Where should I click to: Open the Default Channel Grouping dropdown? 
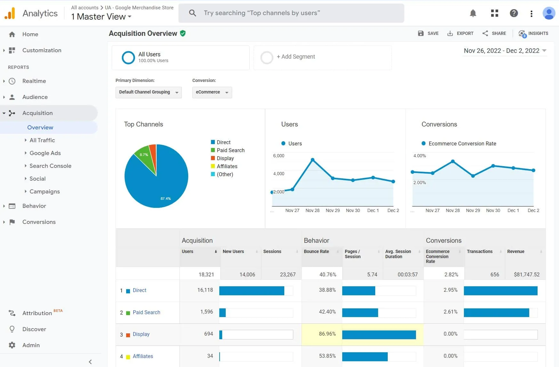[x=149, y=92]
